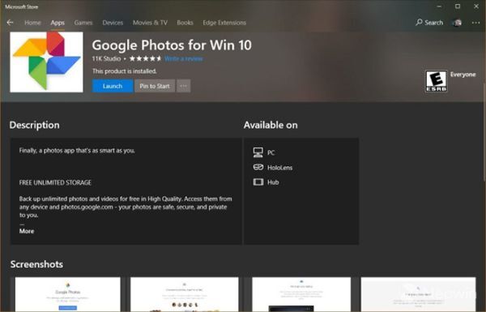Go to Movies & TV tab
Screen dimensions: 486x312
click(x=150, y=23)
